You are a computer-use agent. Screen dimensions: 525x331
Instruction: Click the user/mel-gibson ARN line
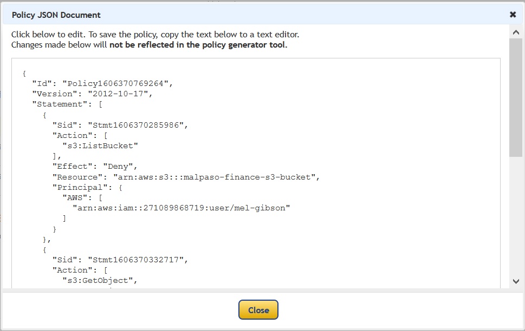(181, 208)
